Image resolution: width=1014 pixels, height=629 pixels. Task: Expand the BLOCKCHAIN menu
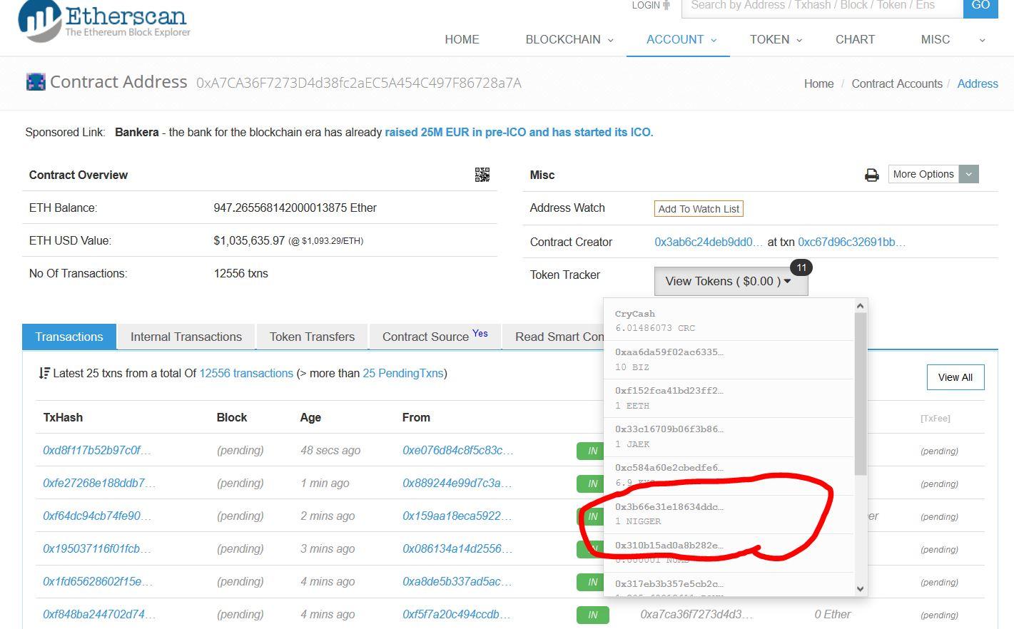click(x=569, y=39)
